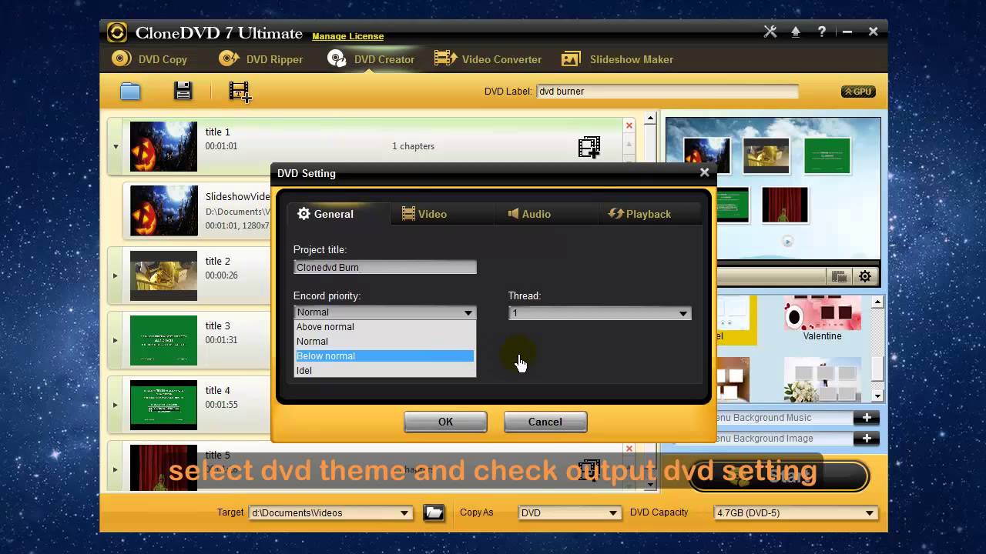Expand the title 4 row arrow
The height and width of the screenshot is (554, 986).
point(116,405)
